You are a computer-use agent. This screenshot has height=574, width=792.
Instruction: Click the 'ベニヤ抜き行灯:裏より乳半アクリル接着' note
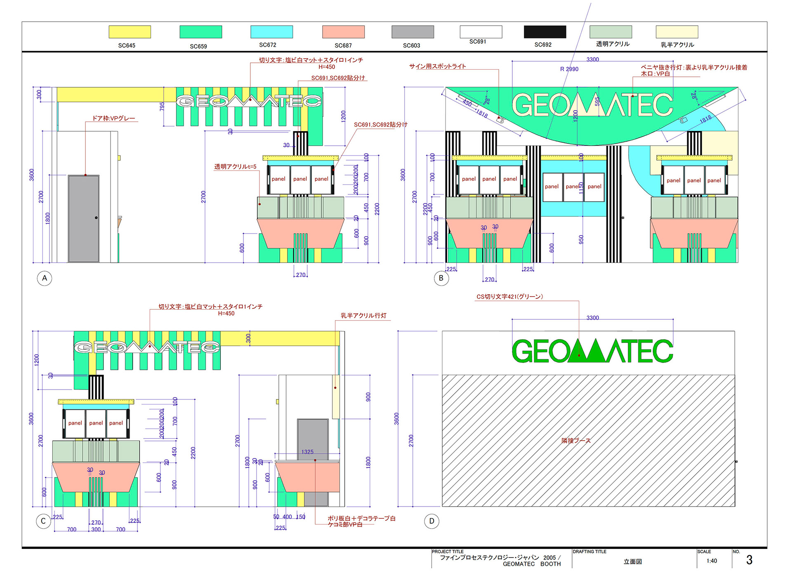(x=694, y=67)
